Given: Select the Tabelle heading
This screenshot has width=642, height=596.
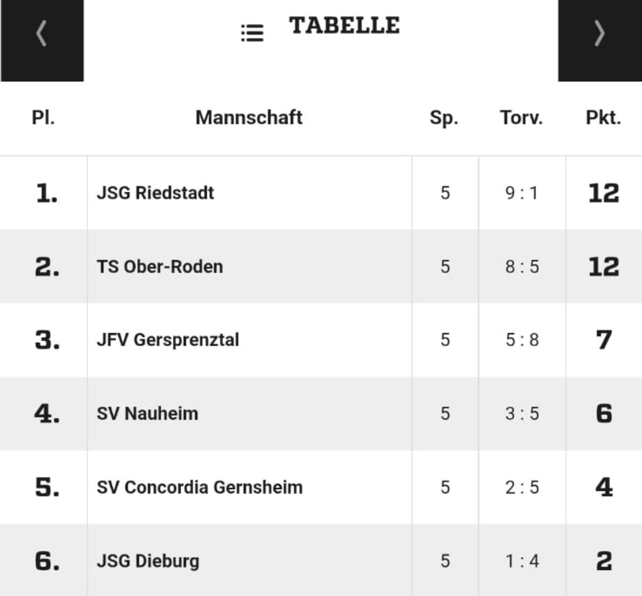Looking at the screenshot, I should click(344, 26).
